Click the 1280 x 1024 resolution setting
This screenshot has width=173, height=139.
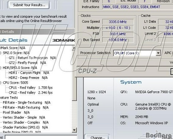96,92
